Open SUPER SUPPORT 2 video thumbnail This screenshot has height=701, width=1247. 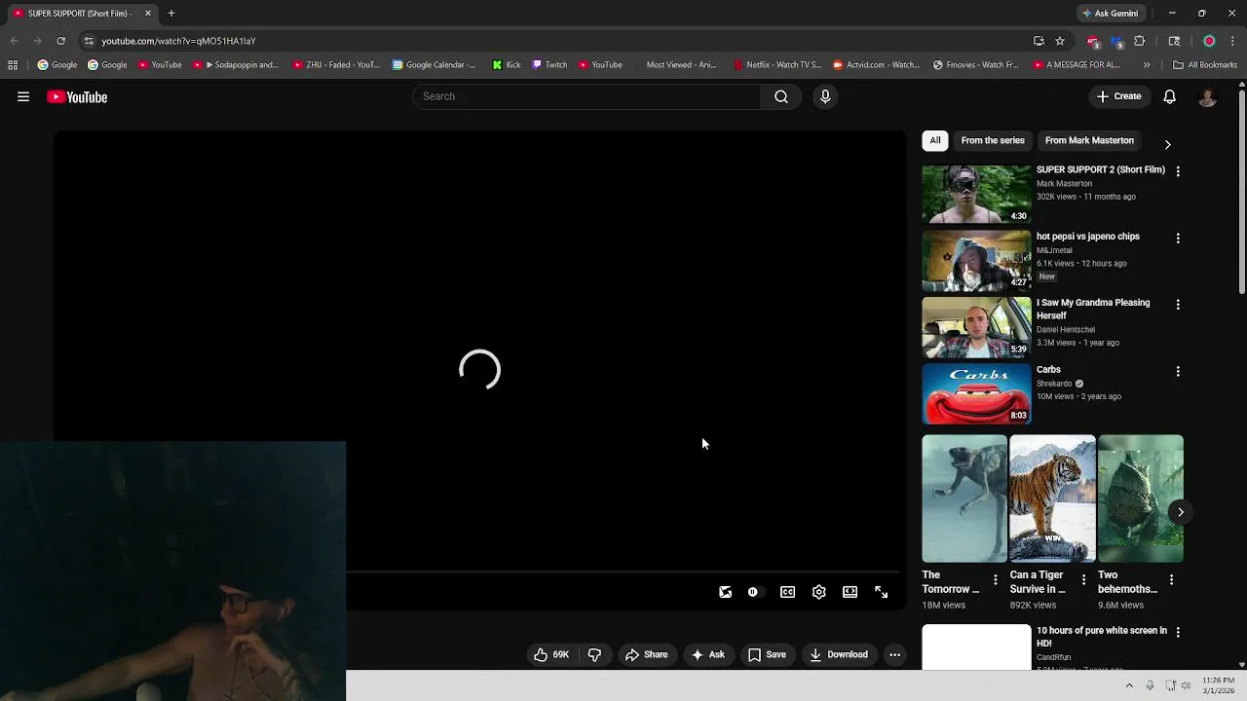976,195
